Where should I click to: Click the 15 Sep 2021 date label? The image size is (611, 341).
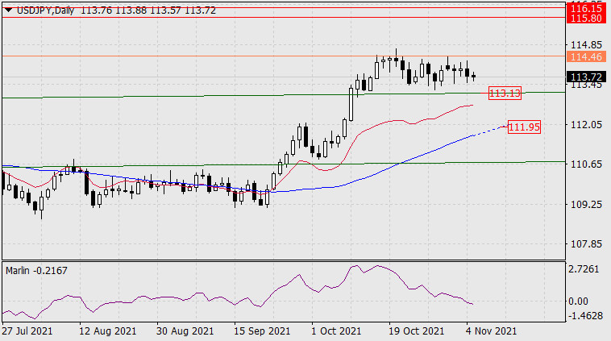coord(262,331)
